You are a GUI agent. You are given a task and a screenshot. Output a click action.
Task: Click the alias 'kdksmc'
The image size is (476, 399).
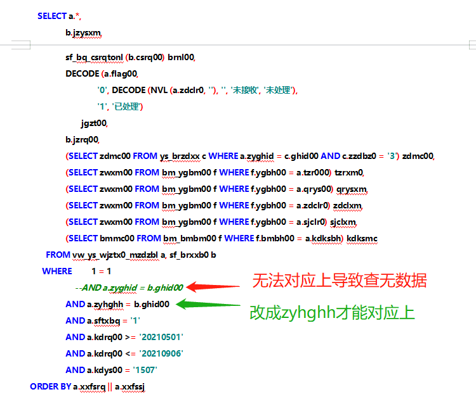pyautogui.click(x=362, y=238)
